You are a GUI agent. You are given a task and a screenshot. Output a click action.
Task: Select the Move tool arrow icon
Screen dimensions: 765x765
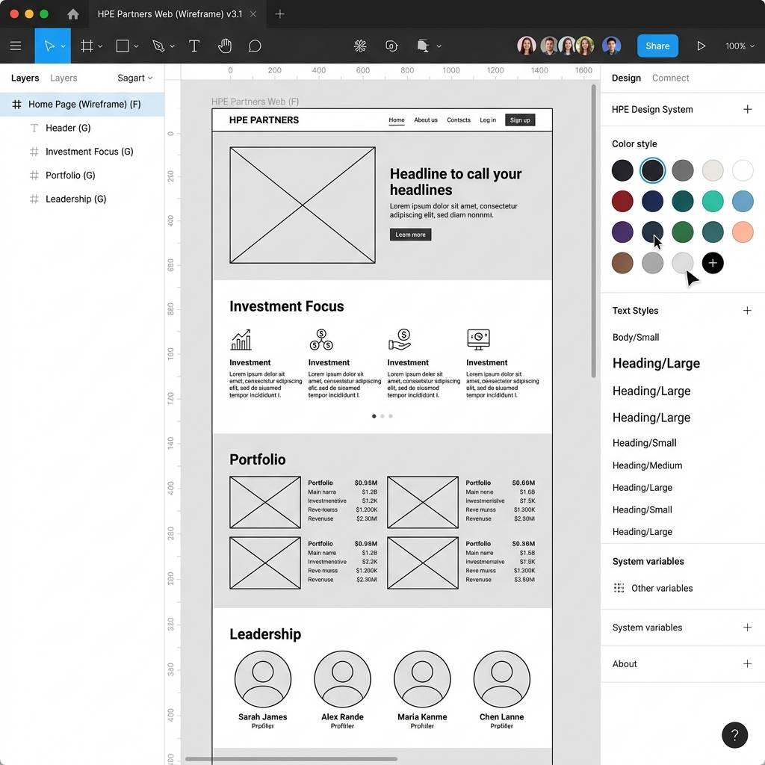(x=49, y=46)
